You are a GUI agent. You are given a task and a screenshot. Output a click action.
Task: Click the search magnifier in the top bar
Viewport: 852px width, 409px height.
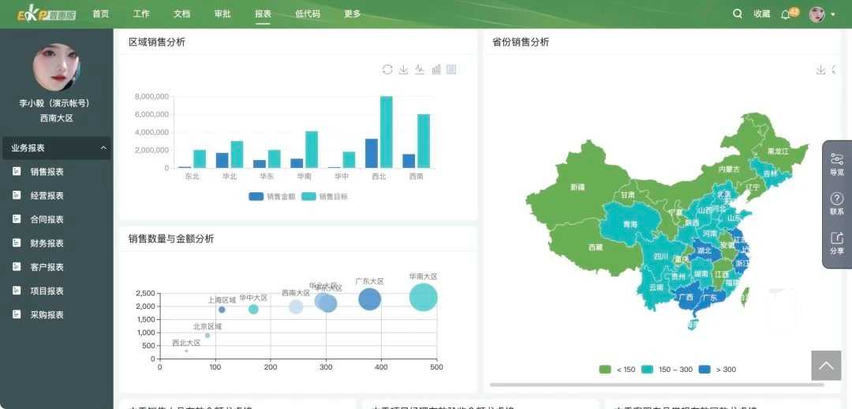[x=738, y=14]
